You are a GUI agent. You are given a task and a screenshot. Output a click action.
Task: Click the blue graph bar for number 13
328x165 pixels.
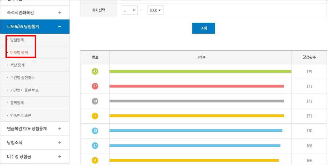click(x=196, y=131)
